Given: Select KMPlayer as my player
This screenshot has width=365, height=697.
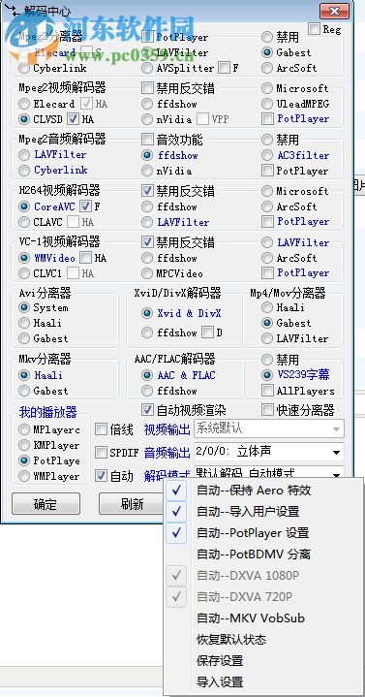Looking at the screenshot, I should click(23, 445).
